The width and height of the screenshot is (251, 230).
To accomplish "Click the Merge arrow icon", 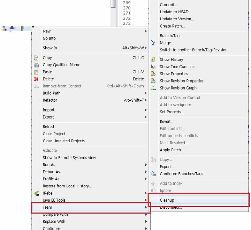I will [153, 43].
